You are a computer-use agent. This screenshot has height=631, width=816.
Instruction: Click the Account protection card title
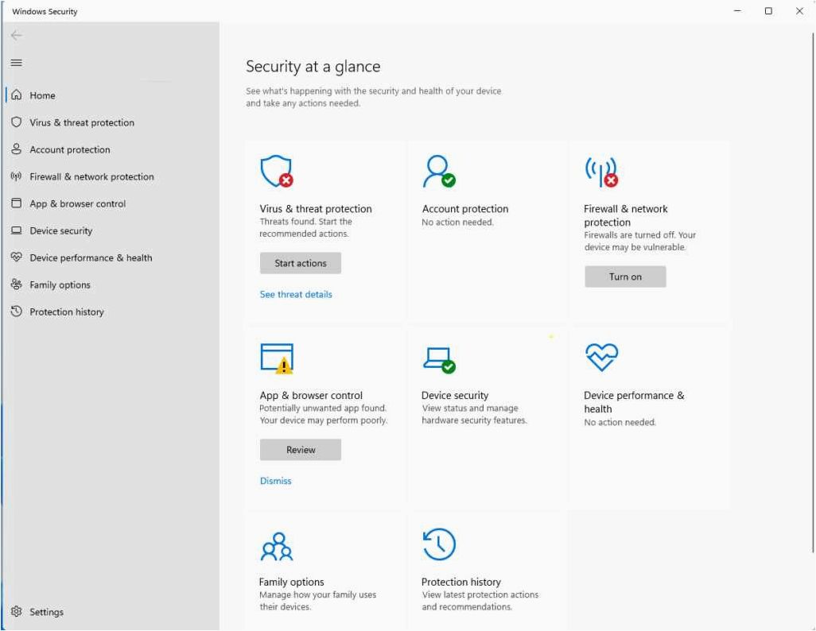click(x=464, y=208)
